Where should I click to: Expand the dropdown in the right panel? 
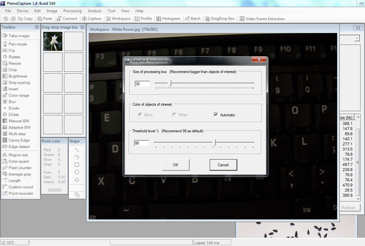point(357,39)
